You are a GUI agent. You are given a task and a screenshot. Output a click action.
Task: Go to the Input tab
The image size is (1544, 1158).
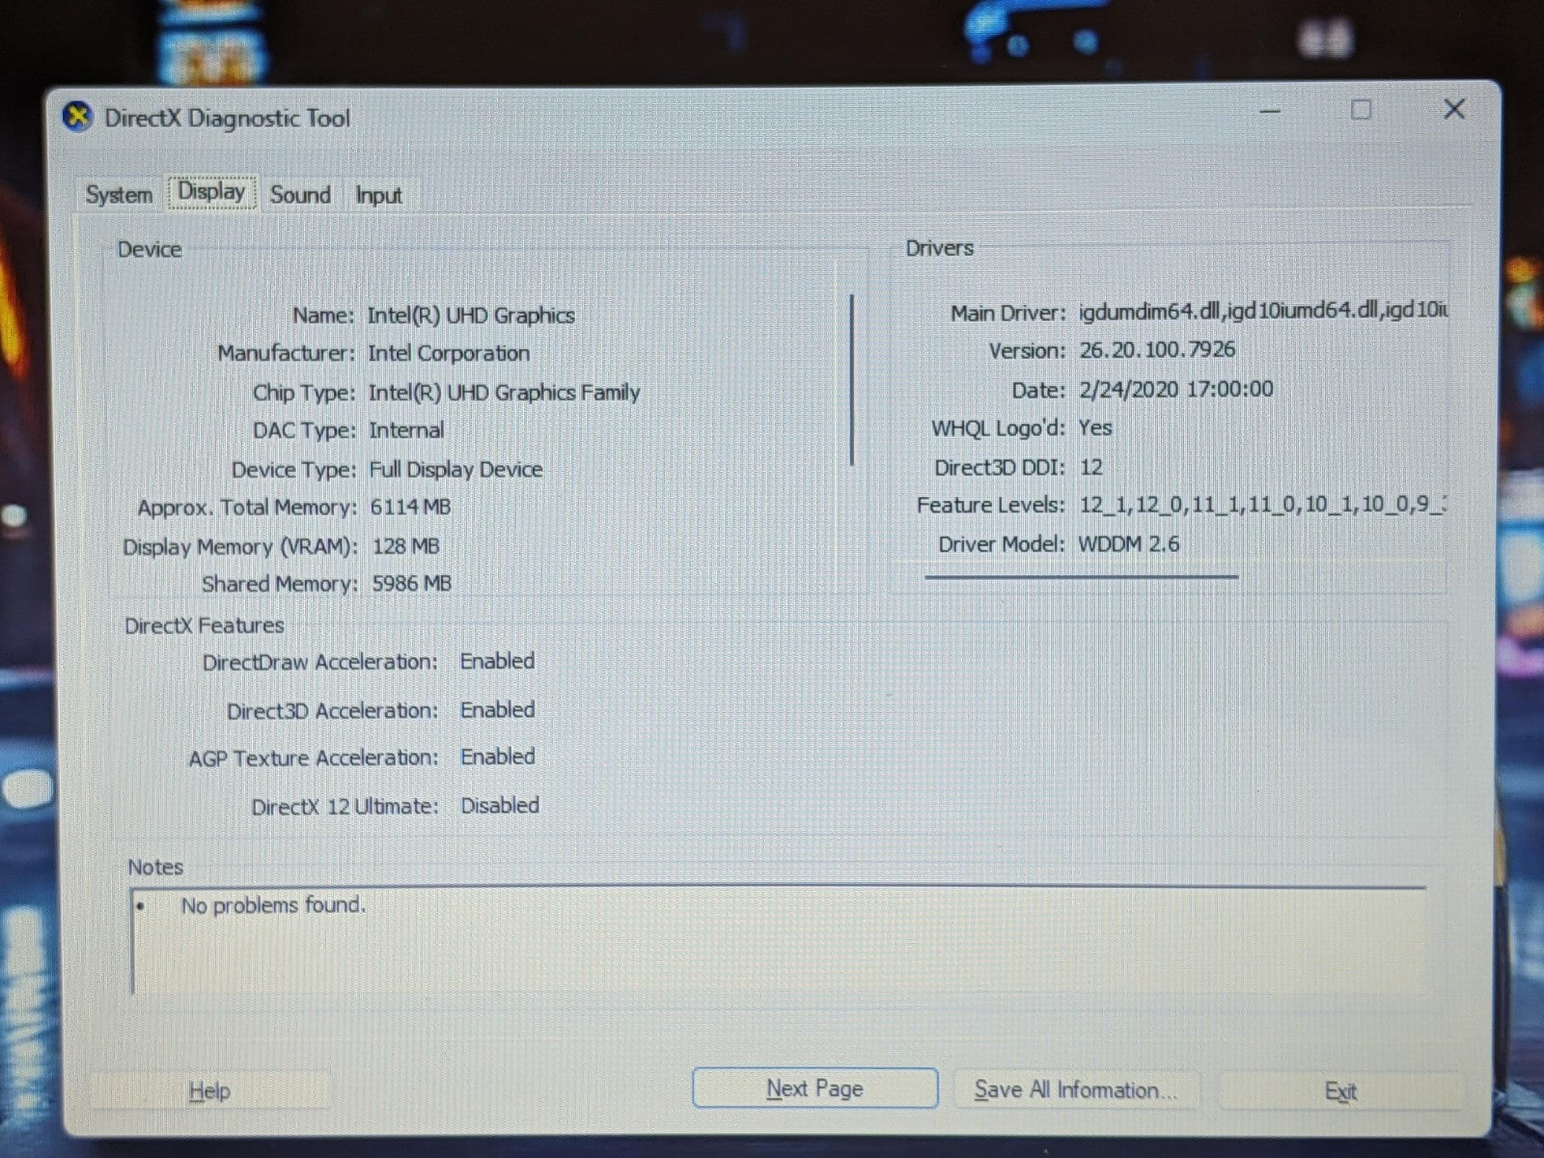[x=378, y=196]
